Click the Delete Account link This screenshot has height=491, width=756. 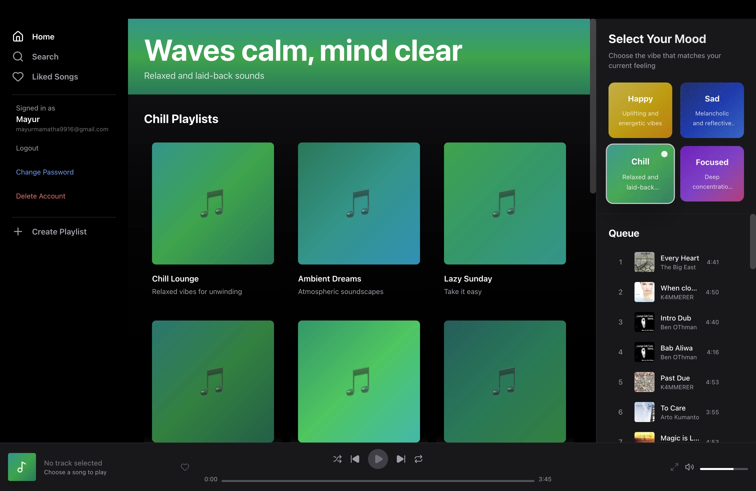(41, 196)
